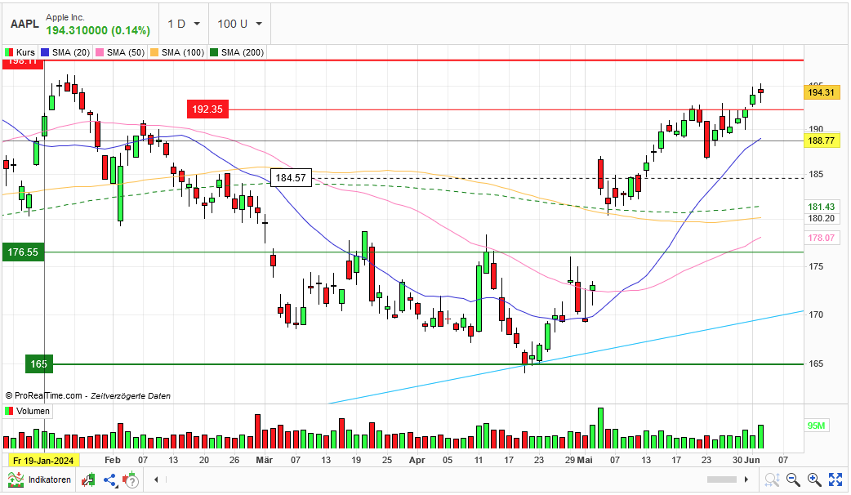Click the ProRealTime.com copyright link
Viewport: 851px width, 495px height.
(x=44, y=395)
